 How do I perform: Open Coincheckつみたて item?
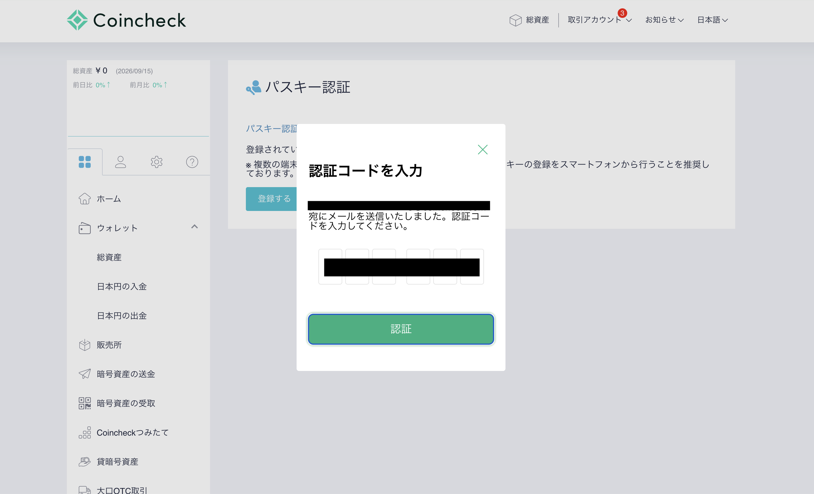tap(124, 433)
